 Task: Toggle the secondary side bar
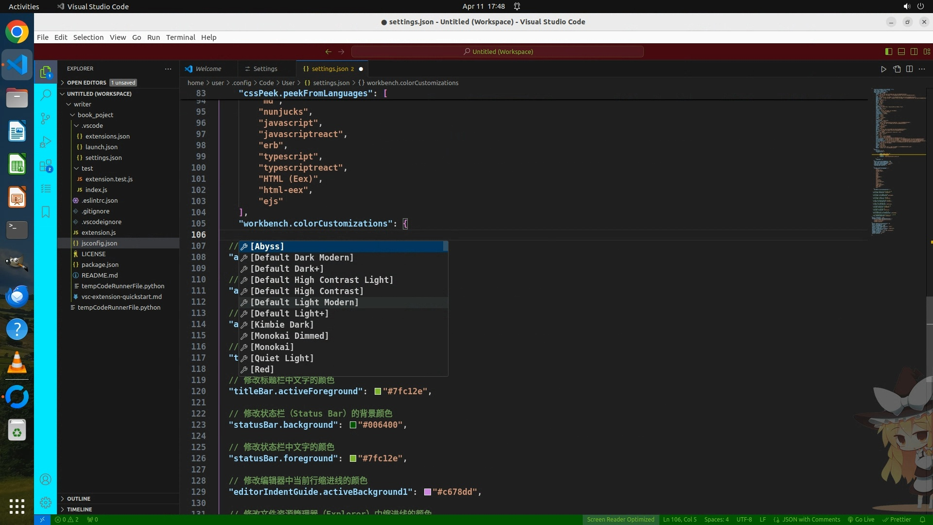point(914,52)
